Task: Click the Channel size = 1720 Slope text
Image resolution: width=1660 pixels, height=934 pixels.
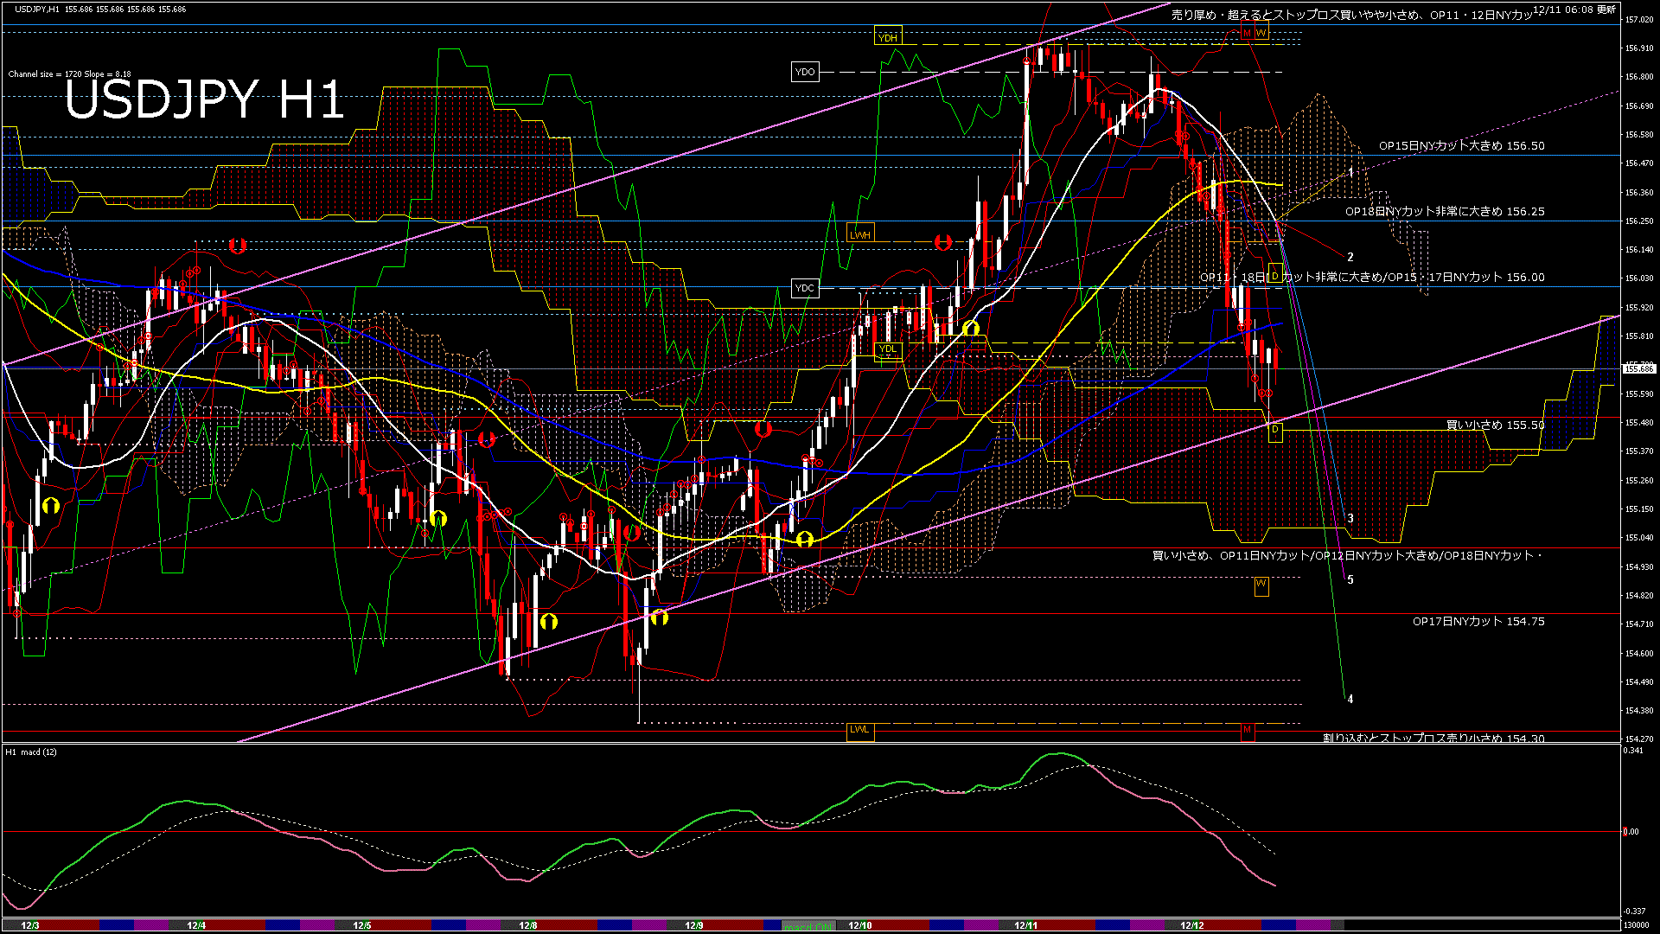Action: [67, 74]
